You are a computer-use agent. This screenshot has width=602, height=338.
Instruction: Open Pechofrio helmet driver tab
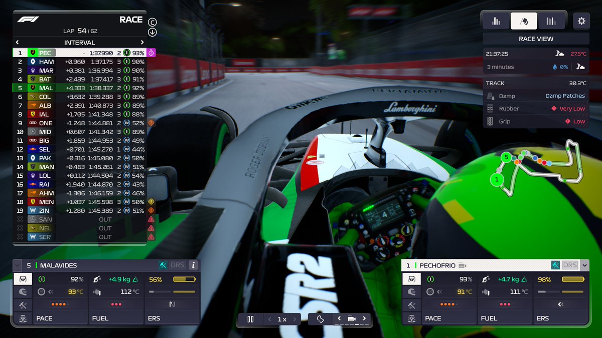[411, 292]
